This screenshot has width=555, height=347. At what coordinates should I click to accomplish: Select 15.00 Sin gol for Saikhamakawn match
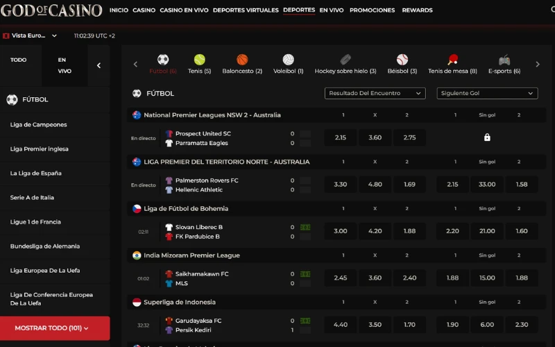487,278
